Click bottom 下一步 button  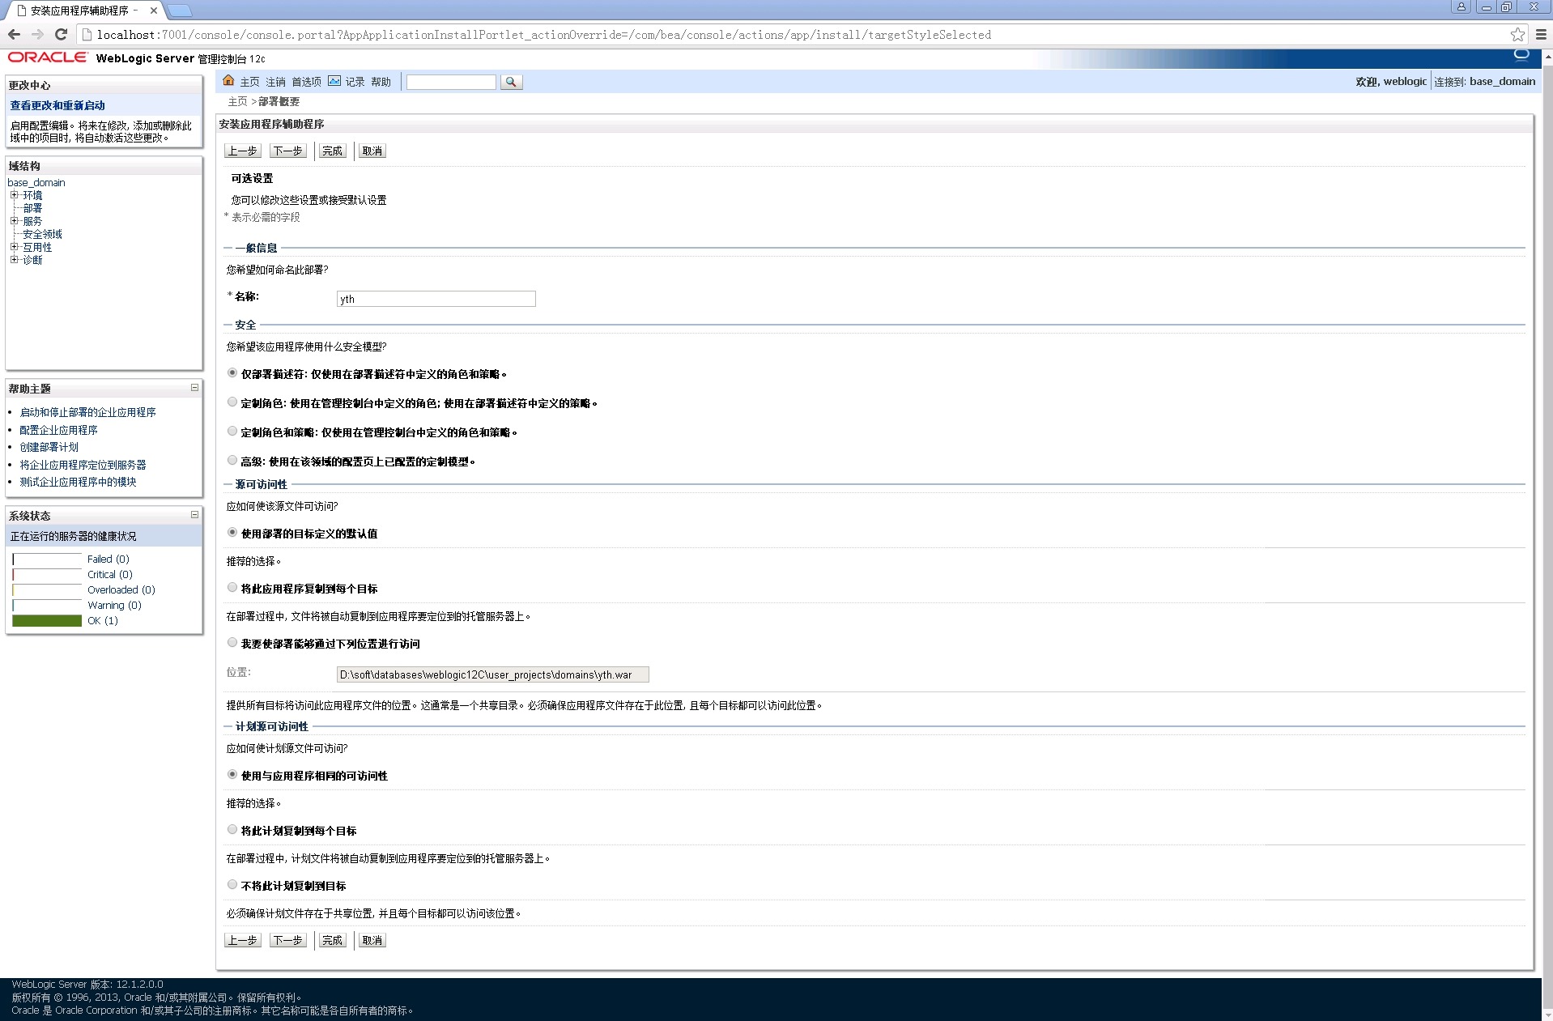(287, 940)
